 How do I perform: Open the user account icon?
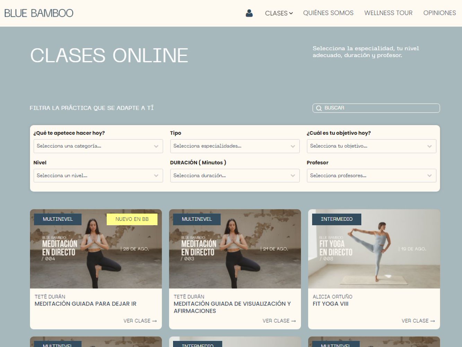pyautogui.click(x=249, y=13)
